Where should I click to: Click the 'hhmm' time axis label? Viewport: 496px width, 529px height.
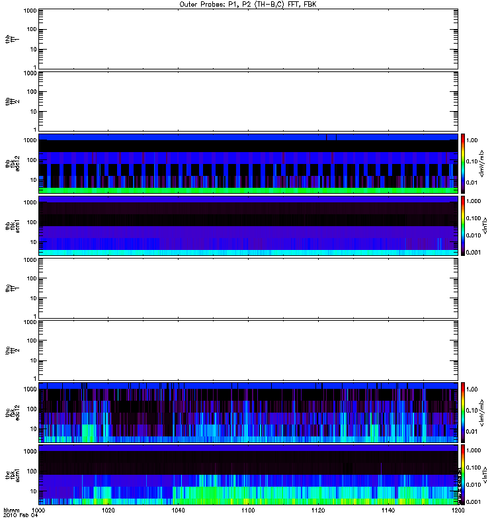pyautogui.click(x=11, y=510)
